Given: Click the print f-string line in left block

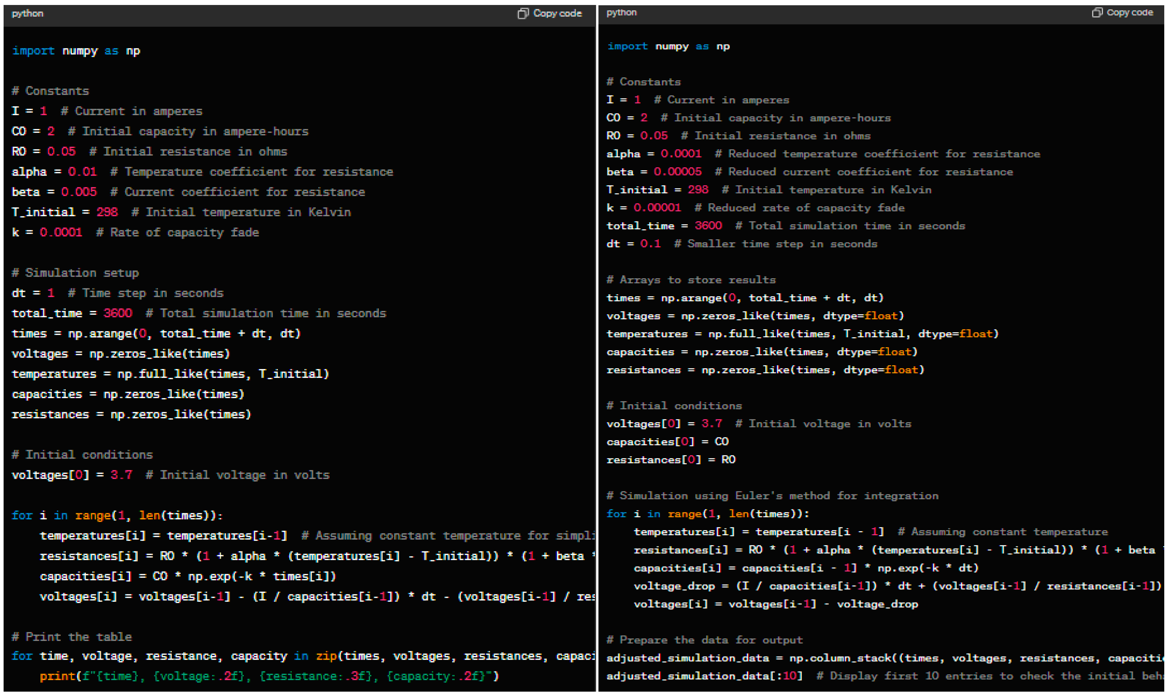Looking at the screenshot, I should coord(269,676).
